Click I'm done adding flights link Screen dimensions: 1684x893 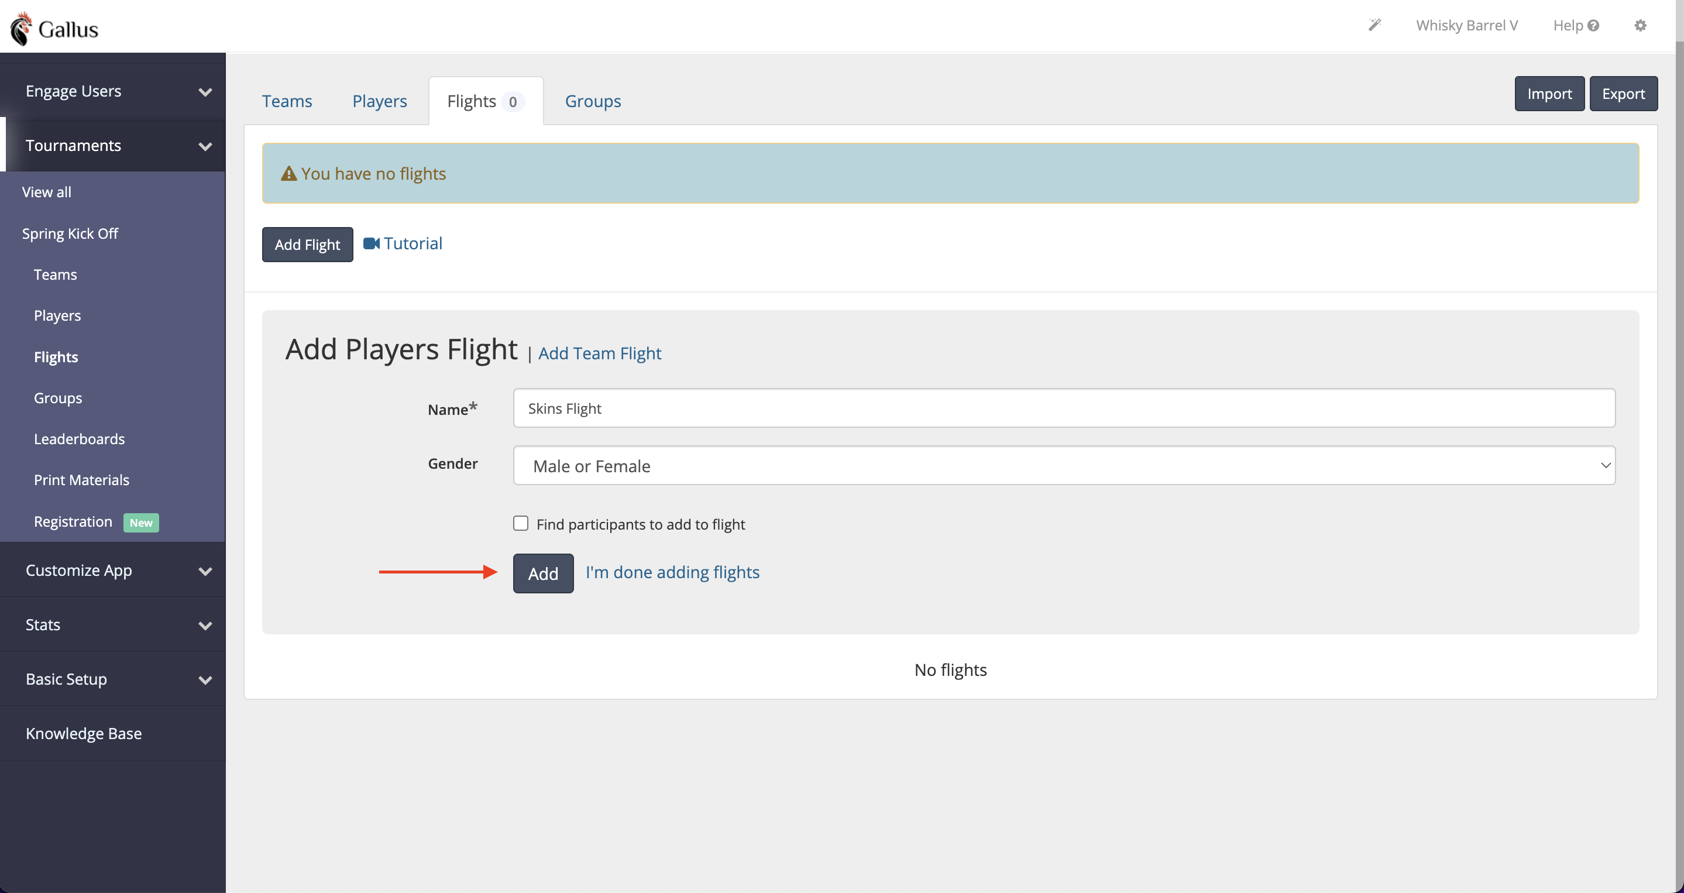(x=672, y=572)
